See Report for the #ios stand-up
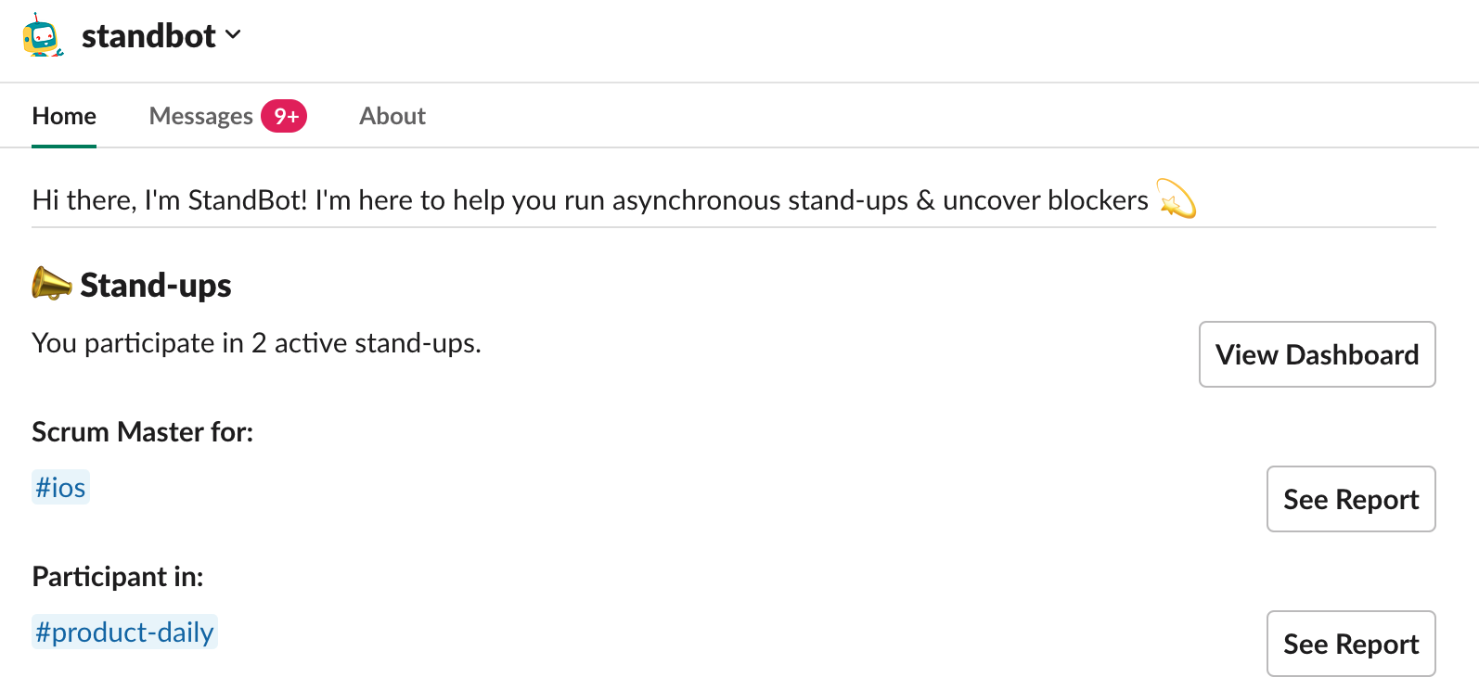 coord(1351,499)
